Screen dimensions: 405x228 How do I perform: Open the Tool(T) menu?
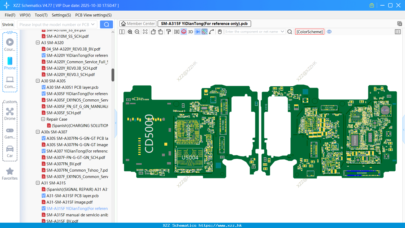click(41, 15)
